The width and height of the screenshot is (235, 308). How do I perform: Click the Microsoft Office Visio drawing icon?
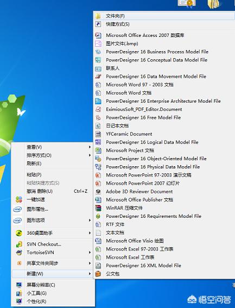[x=98, y=241]
